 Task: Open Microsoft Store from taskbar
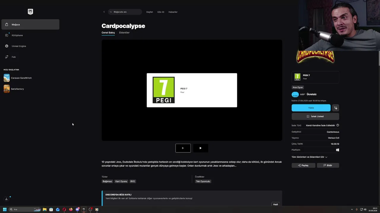51,209
